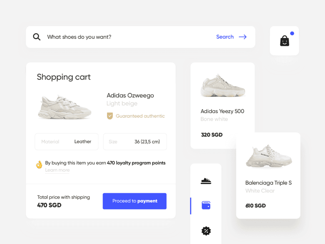This screenshot has width=325, height=244.
Task: Click the OK hand emoji icon
Action: (x=39, y=164)
